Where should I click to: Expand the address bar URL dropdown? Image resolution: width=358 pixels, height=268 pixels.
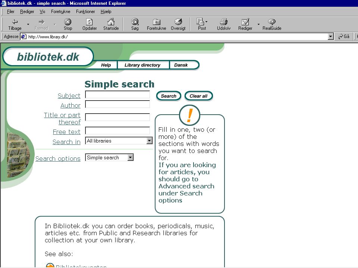(331, 36)
